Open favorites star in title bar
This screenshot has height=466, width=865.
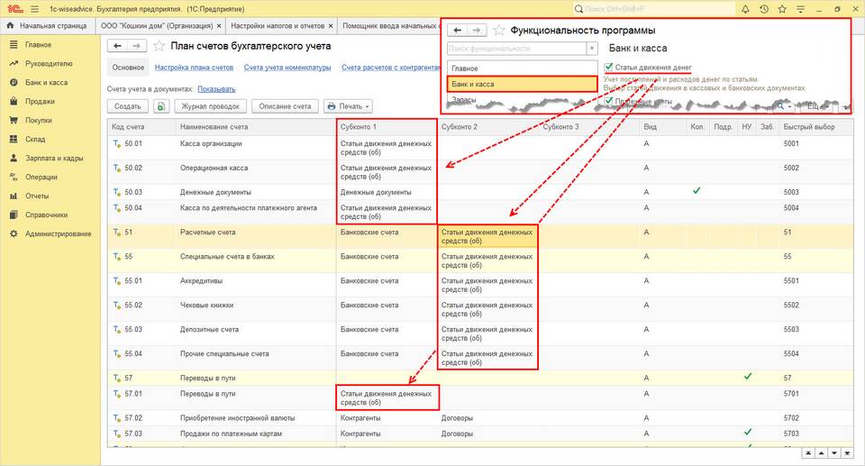[782, 9]
